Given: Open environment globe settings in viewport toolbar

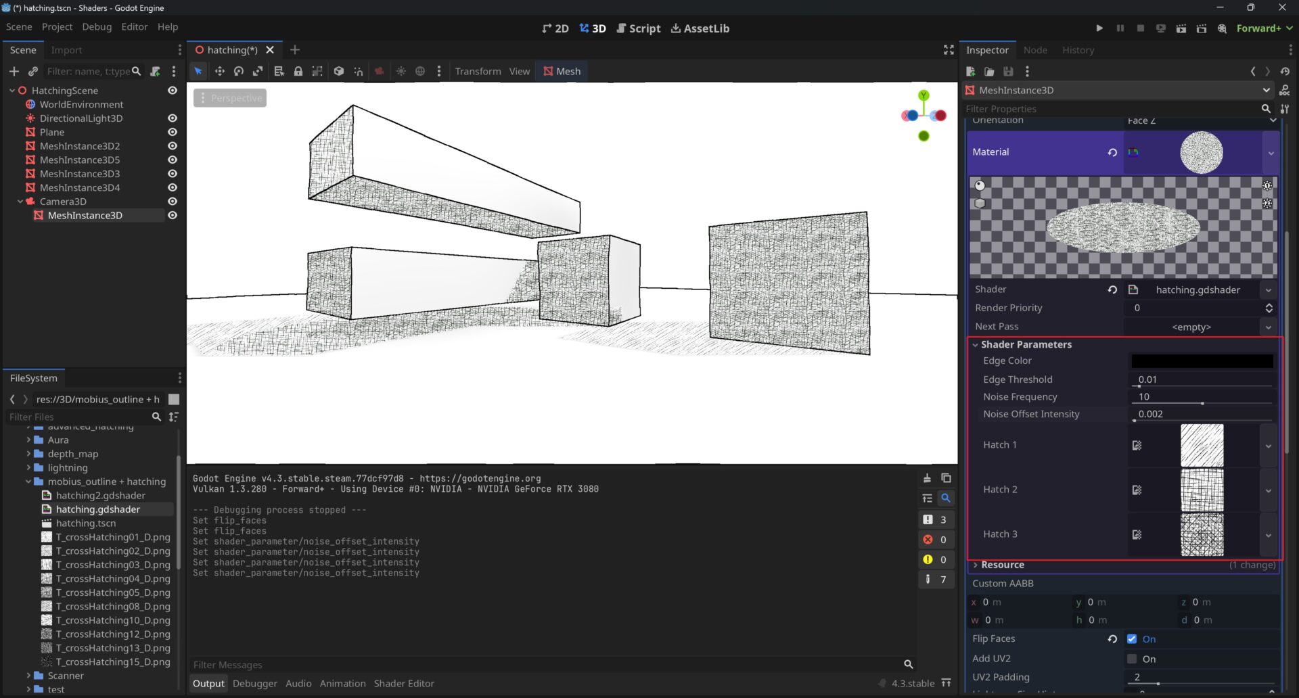Looking at the screenshot, I should 420,71.
